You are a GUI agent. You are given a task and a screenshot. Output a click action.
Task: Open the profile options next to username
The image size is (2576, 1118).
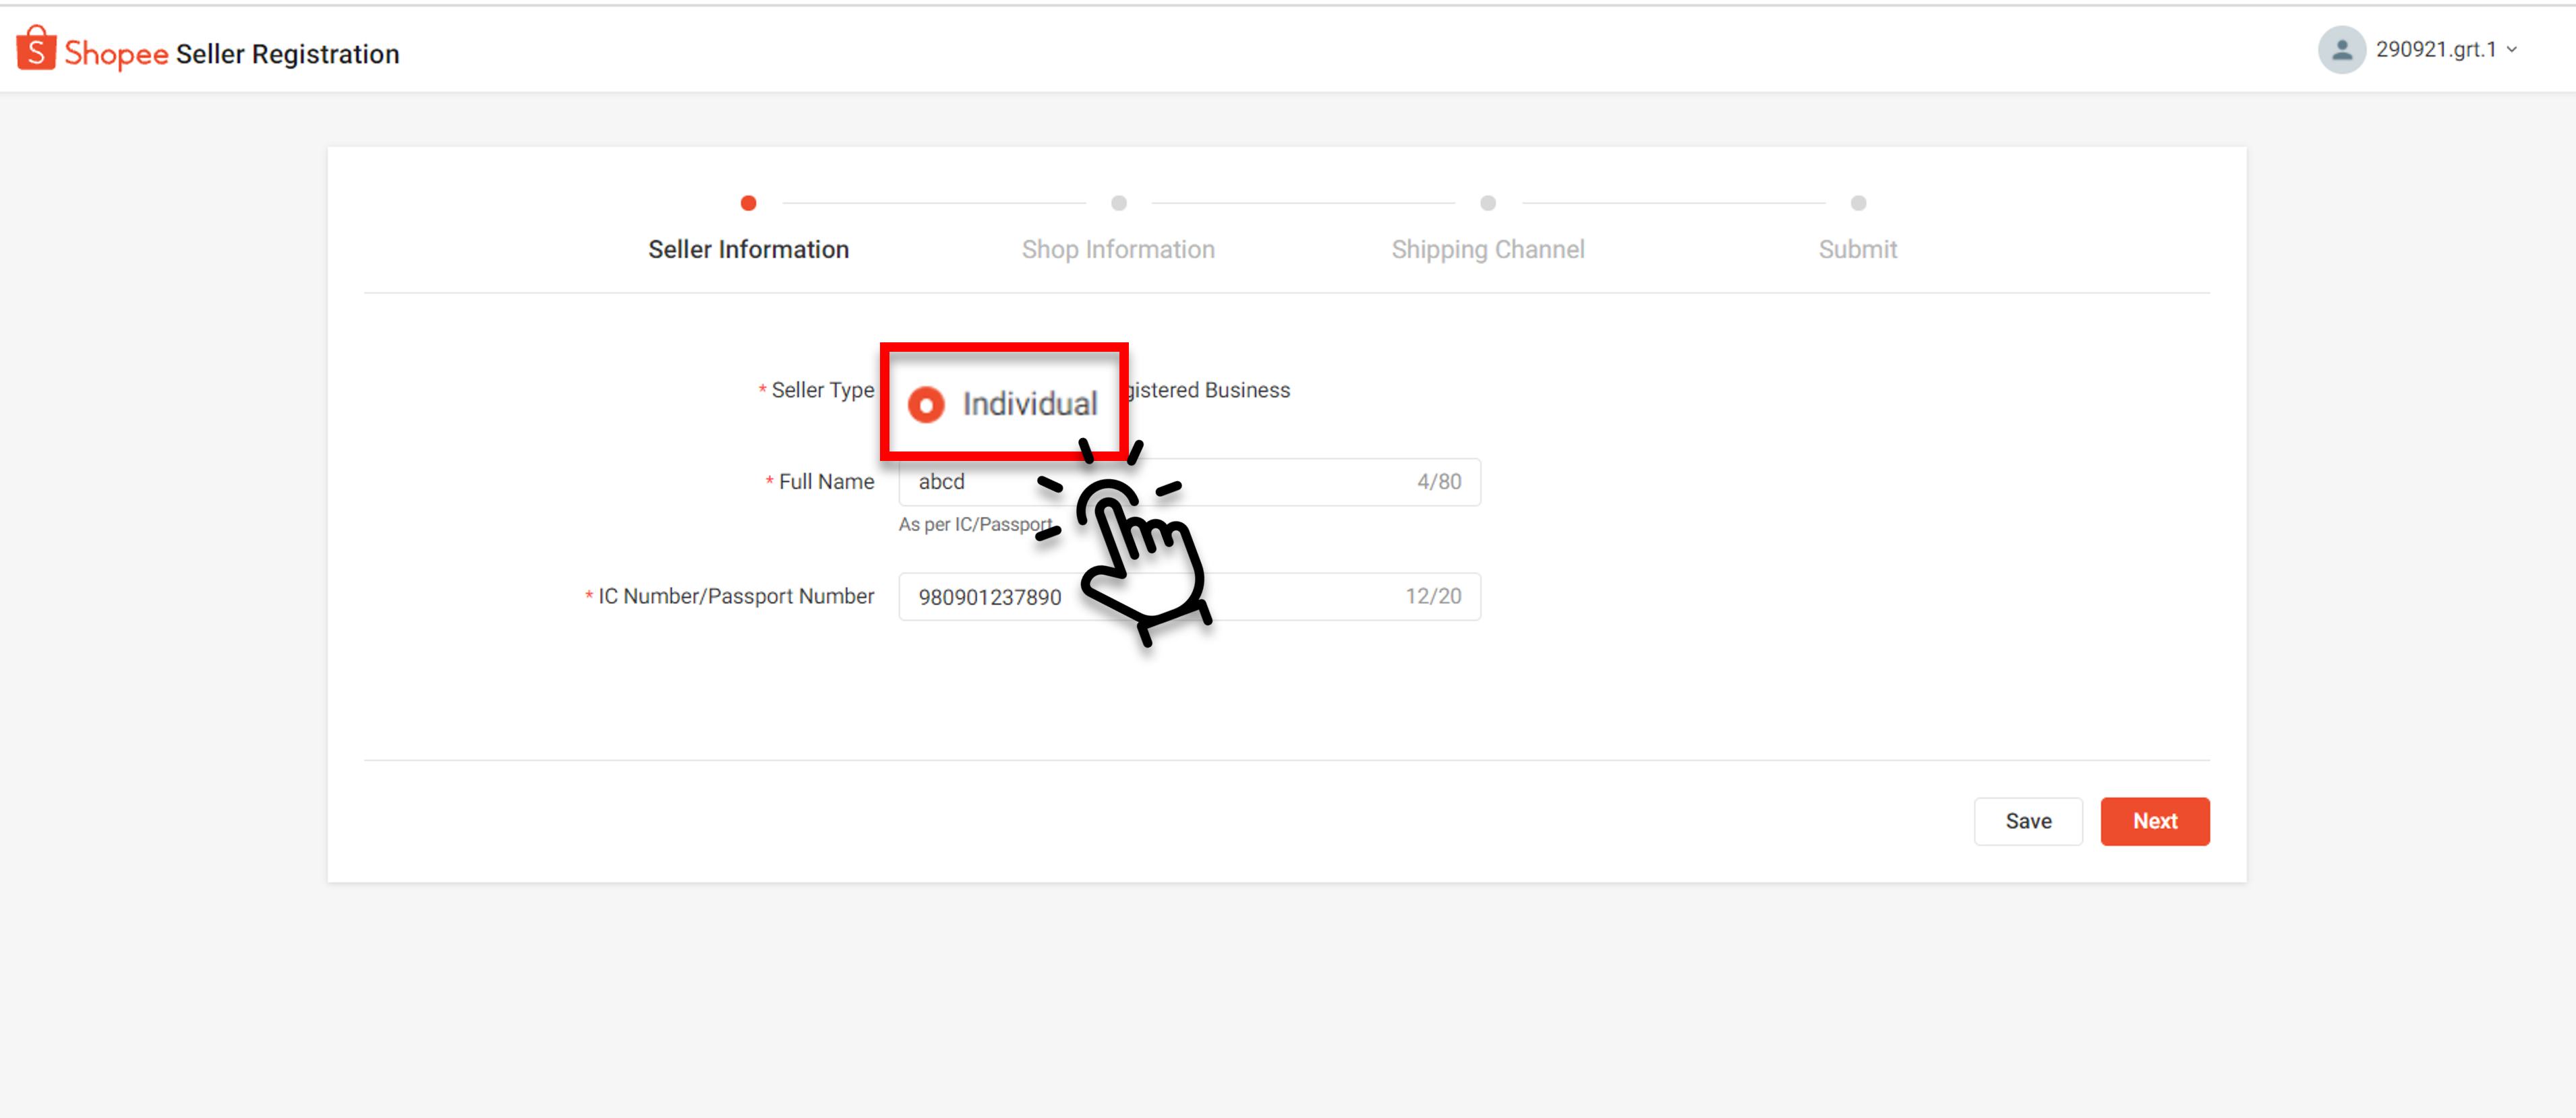point(2513,49)
